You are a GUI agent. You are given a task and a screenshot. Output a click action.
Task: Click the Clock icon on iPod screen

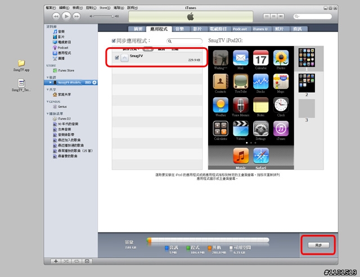click(x=281, y=105)
